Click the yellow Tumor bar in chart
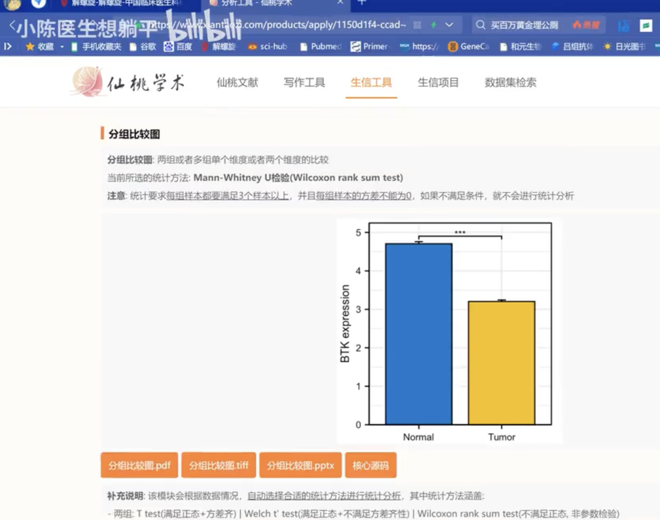 point(501,363)
